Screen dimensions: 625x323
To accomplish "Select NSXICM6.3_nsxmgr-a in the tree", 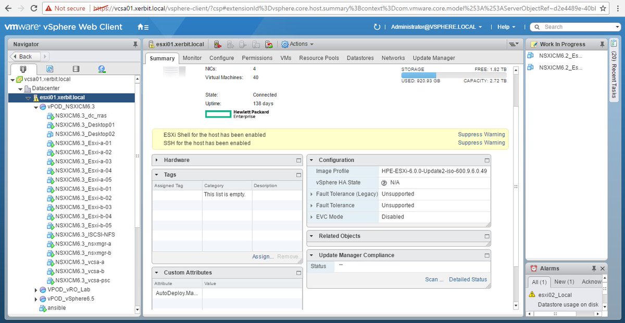I will (x=83, y=244).
